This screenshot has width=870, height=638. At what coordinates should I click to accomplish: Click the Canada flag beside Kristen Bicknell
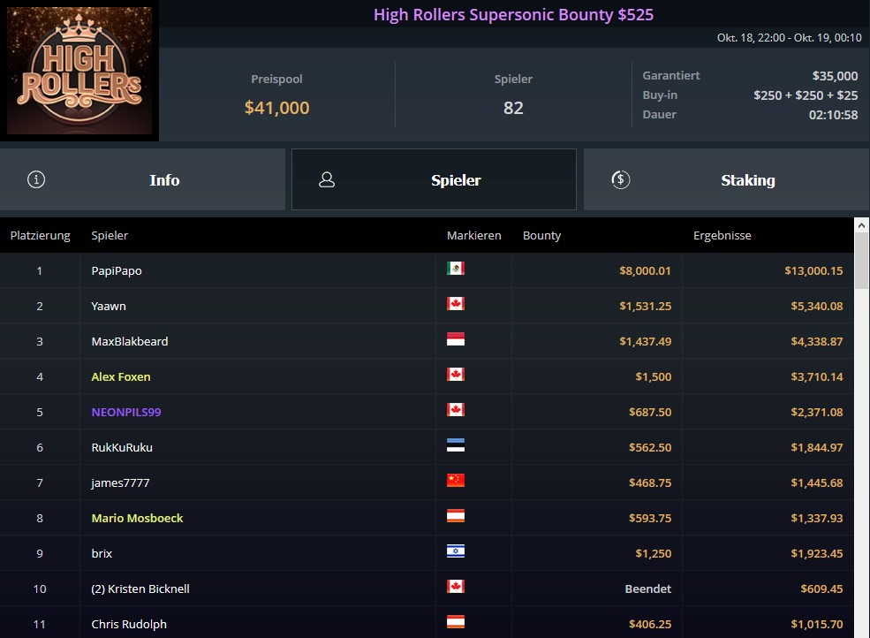click(x=456, y=587)
